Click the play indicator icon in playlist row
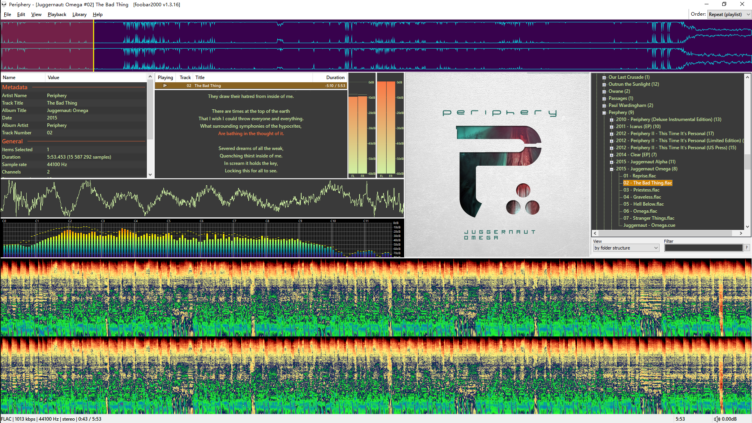 tap(165, 85)
